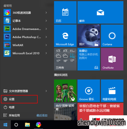Expand 文件资源管理器 submenu arrow
This screenshot has width=127, height=129.
click(x=46, y=91)
